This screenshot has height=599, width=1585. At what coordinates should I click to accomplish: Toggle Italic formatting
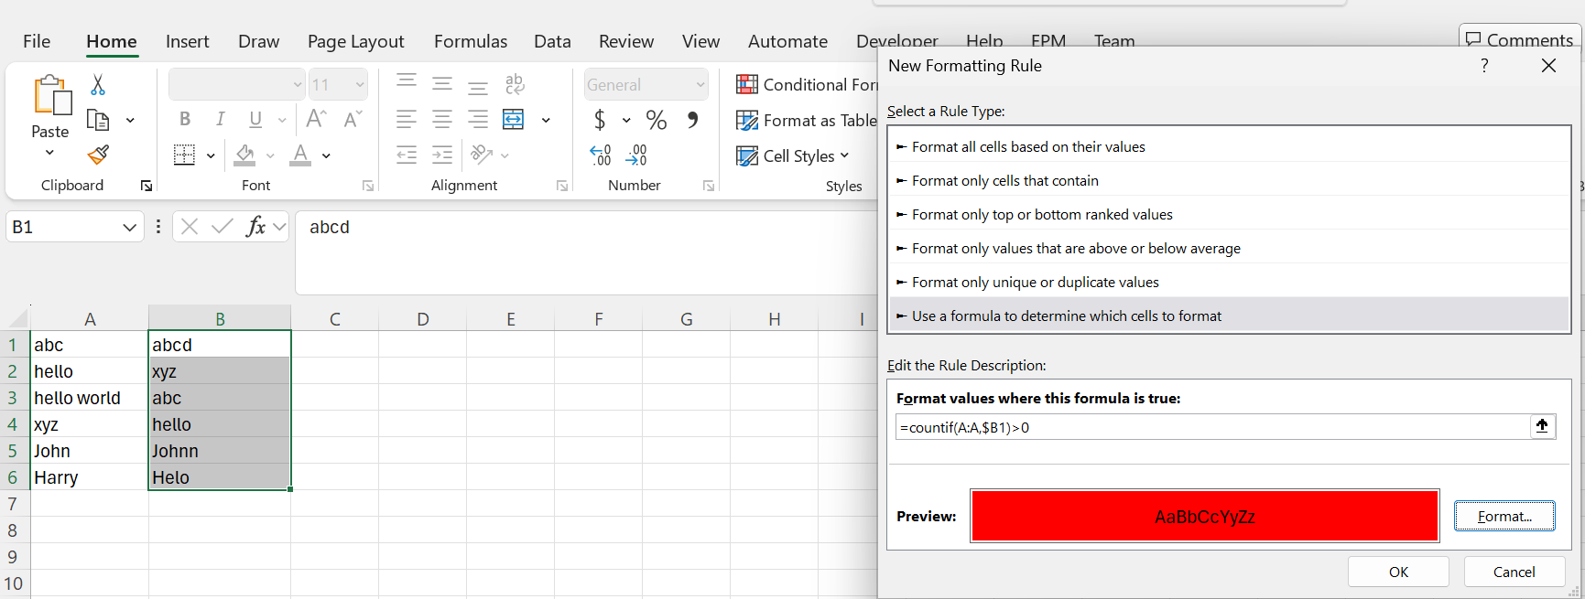(x=220, y=119)
